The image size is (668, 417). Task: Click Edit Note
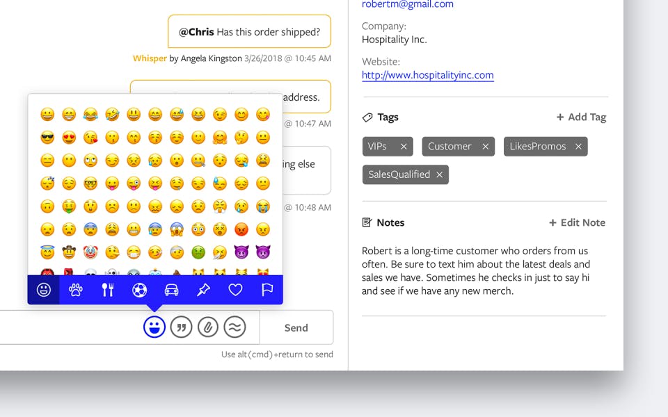(x=578, y=222)
